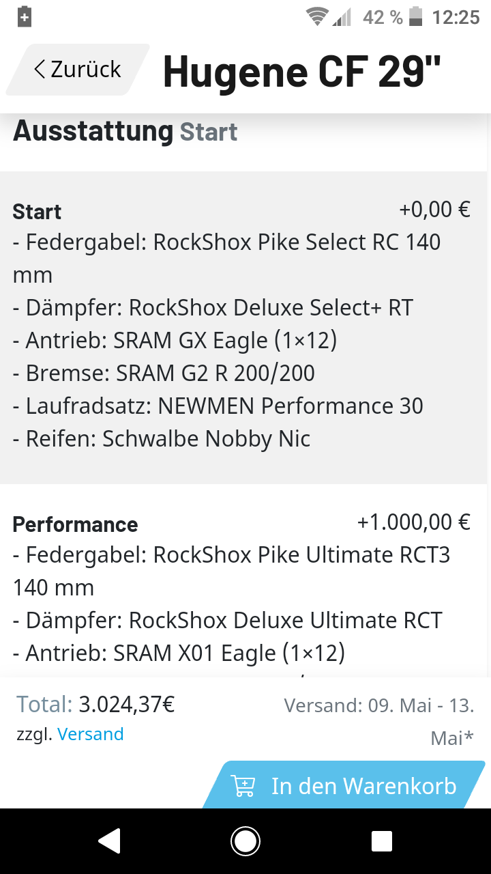Tap the Performance +1.000,00 € surcharge

413,522
